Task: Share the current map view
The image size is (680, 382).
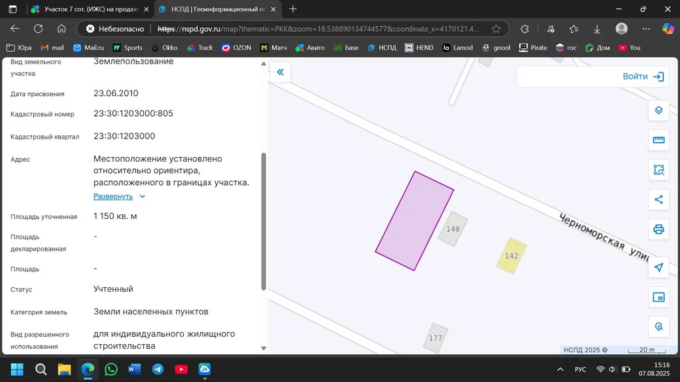Action: pos(659,200)
